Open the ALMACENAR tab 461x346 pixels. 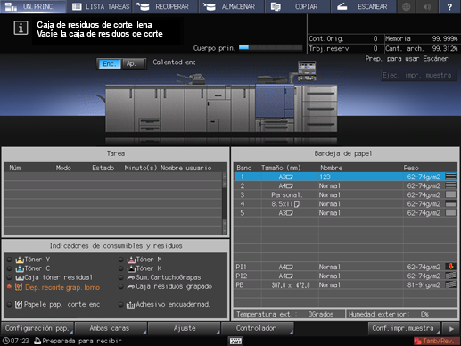coord(232,6)
